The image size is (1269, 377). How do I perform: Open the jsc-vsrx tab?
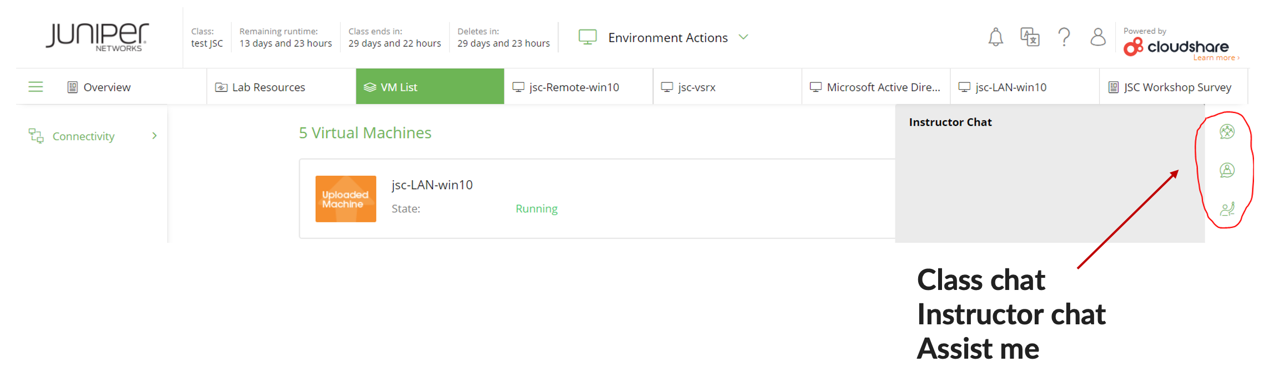(696, 88)
